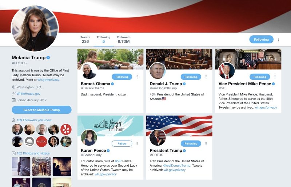The width and height of the screenshot is (291, 187).
Task: Click the President Trump @POTUS avatar
Action: pyautogui.click(x=158, y=137)
